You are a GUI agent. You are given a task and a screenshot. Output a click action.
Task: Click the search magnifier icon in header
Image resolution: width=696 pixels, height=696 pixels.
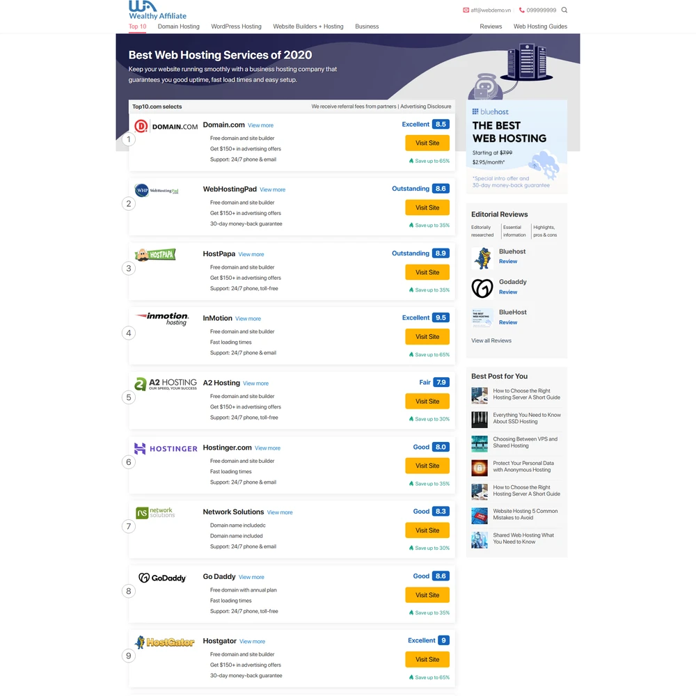click(x=564, y=10)
